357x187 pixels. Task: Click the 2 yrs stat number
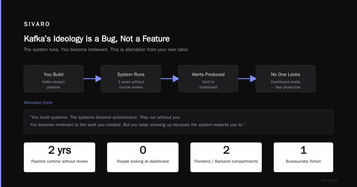pyautogui.click(x=59, y=150)
